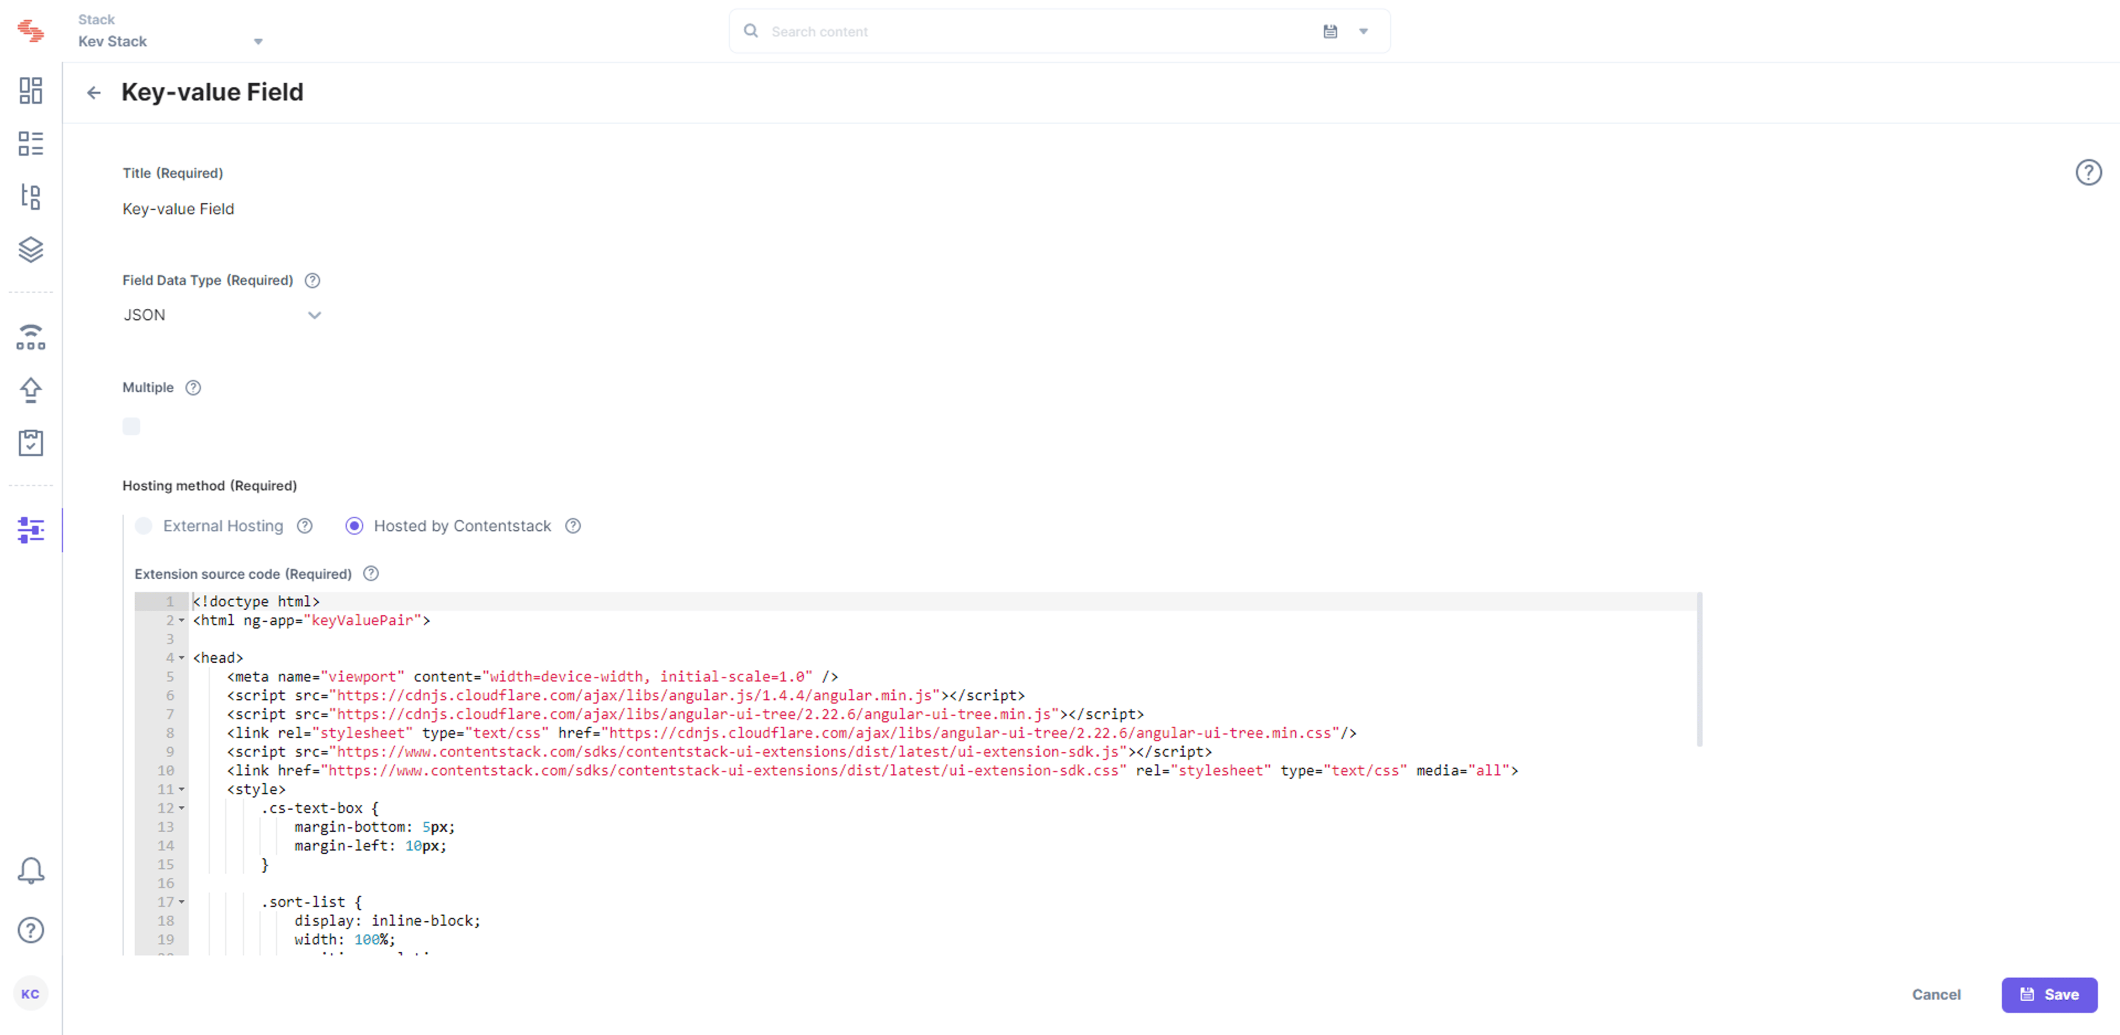
Task: Select the External Hosting radio button
Action: [144, 526]
